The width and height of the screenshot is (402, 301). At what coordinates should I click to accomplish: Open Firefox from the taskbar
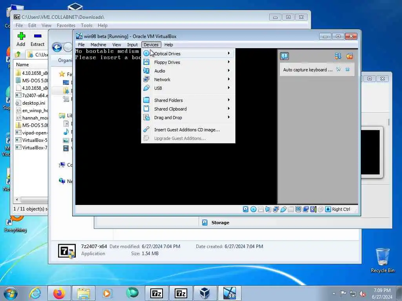pos(59,293)
